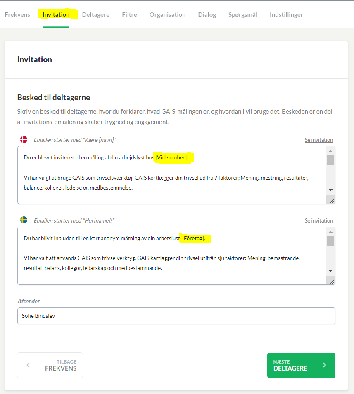Open the Indstillinger tab

pyautogui.click(x=286, y=15)
